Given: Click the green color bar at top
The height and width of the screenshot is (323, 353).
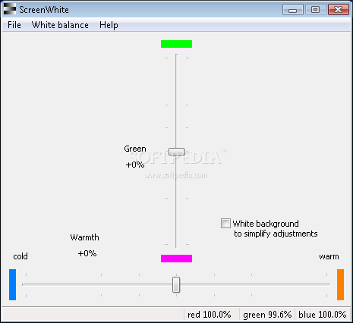Looking at the screenshot, I should click(176, 44).
